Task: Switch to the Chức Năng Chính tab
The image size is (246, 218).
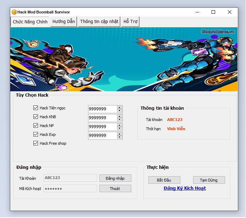Action: pos(30,22)
